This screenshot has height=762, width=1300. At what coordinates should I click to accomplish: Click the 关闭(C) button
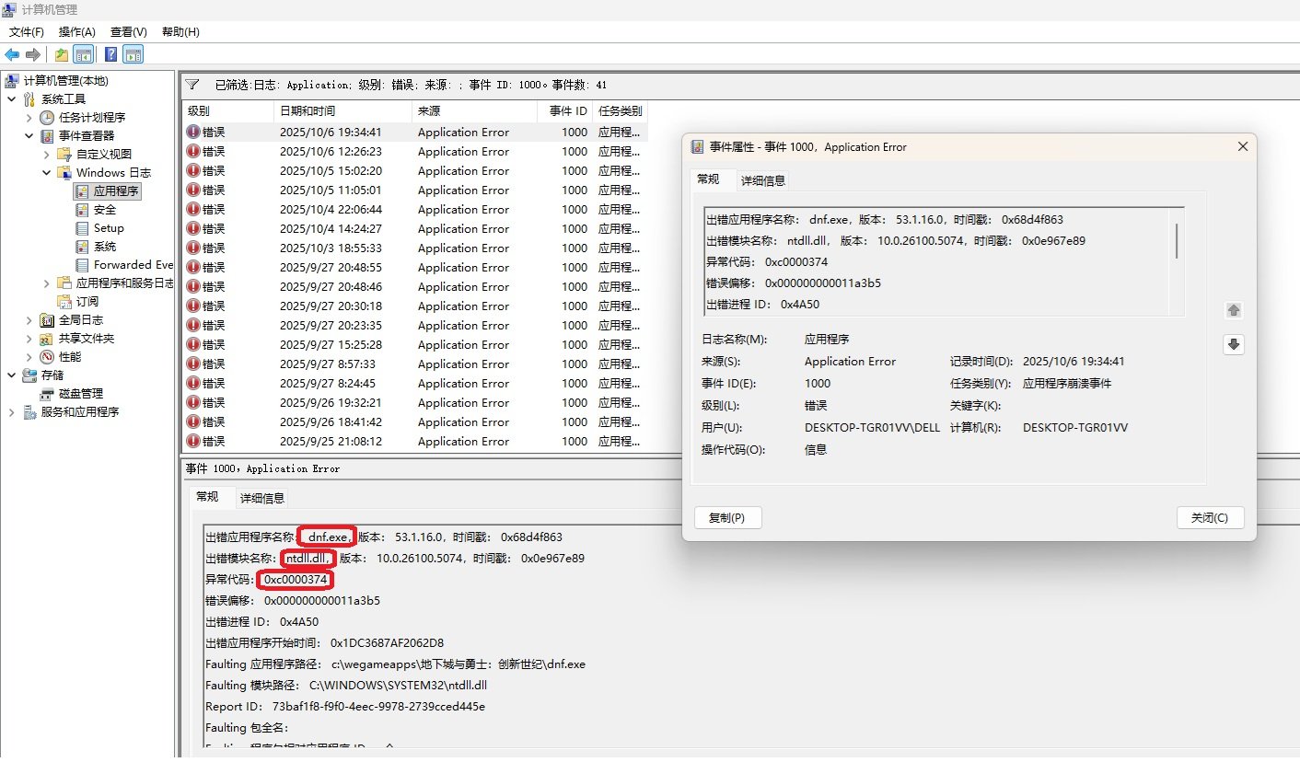[1209, 518]
